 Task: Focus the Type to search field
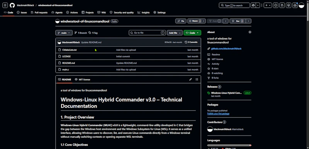[x=234, y=5]
